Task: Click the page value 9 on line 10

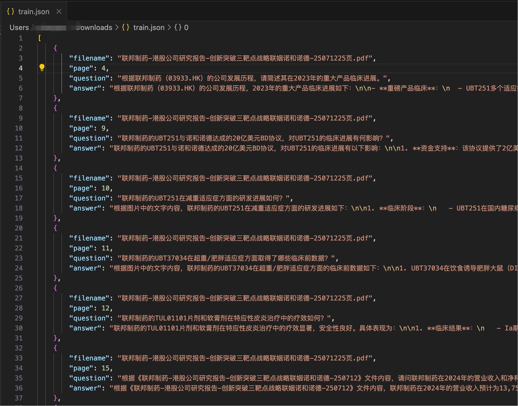Action: tap(103, 128)
